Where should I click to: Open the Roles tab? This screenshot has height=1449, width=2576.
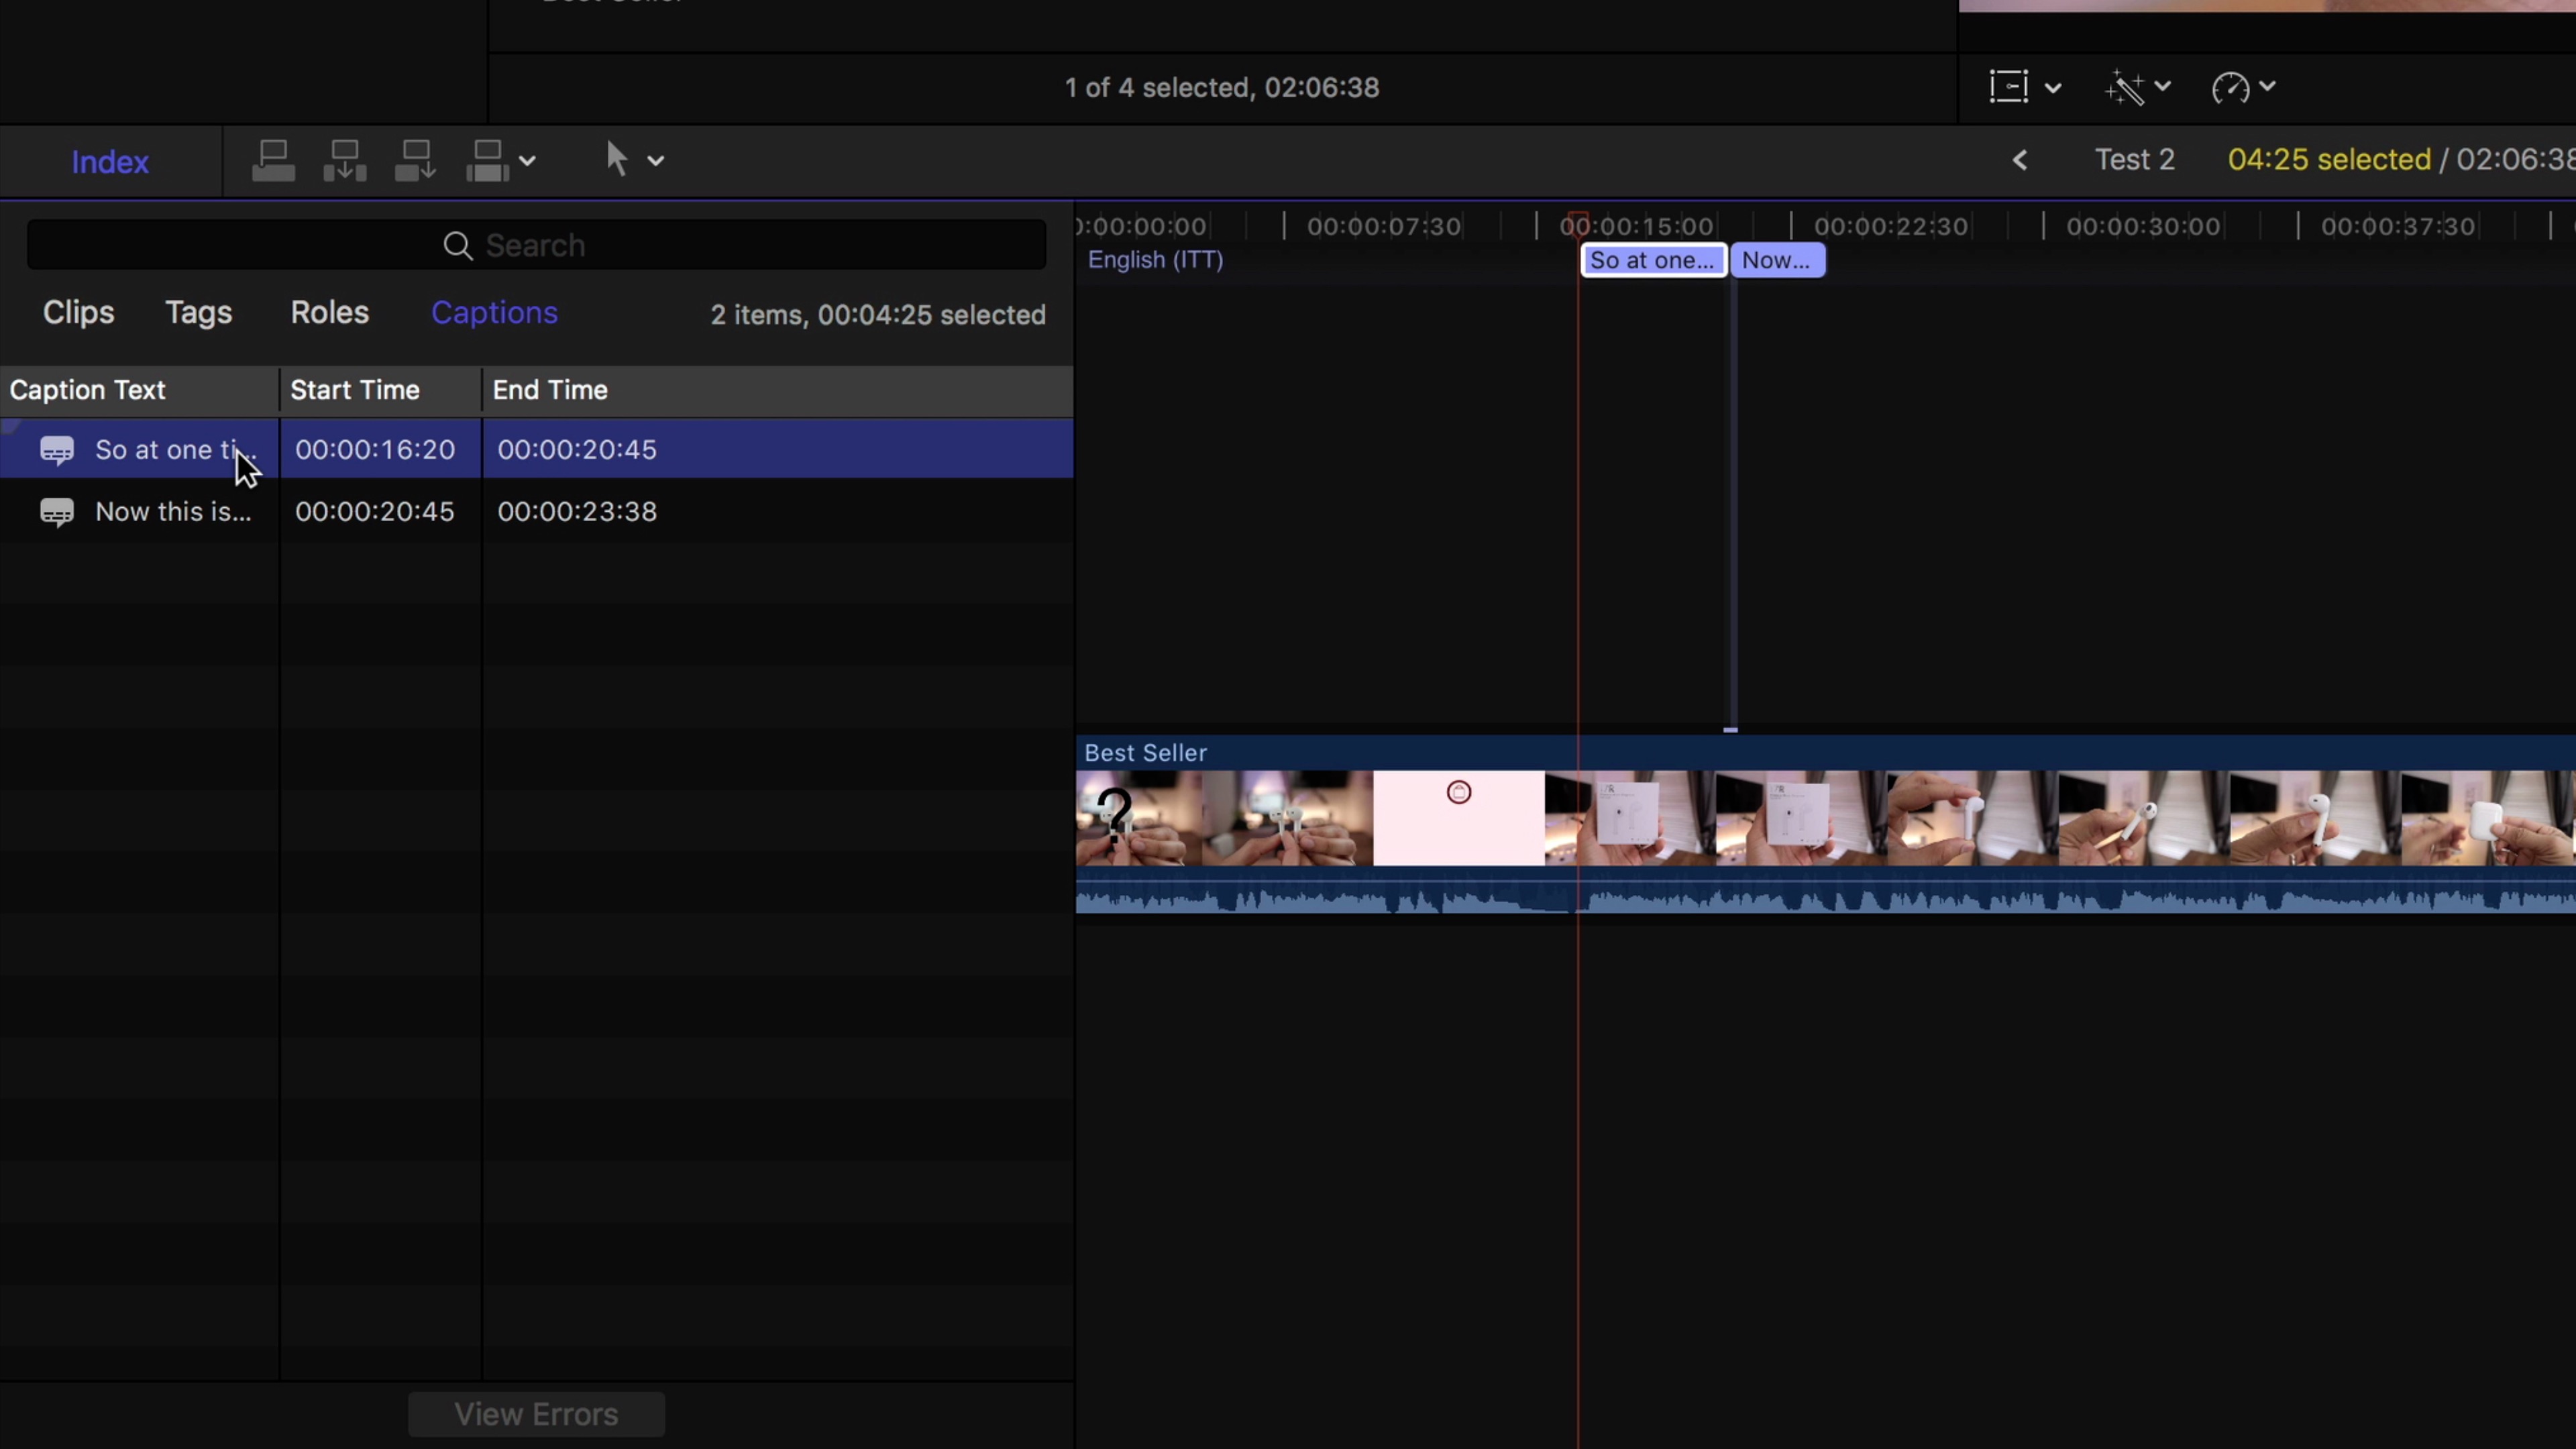click(329, 313)
